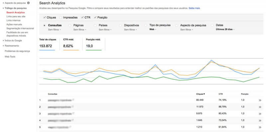
Task: Open Search Analytics in the sidebar
Action: 15,13
